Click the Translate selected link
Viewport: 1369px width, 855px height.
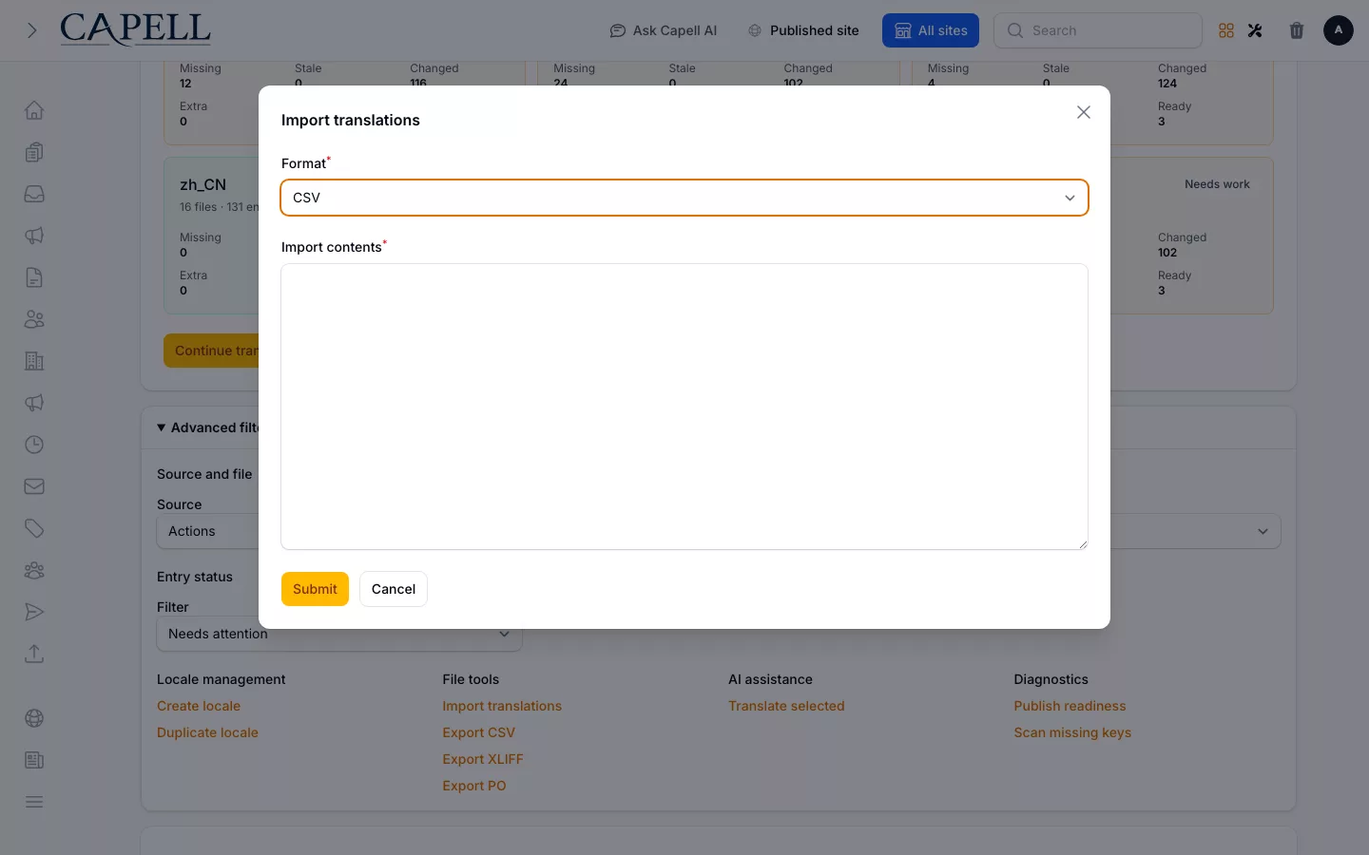786,706
